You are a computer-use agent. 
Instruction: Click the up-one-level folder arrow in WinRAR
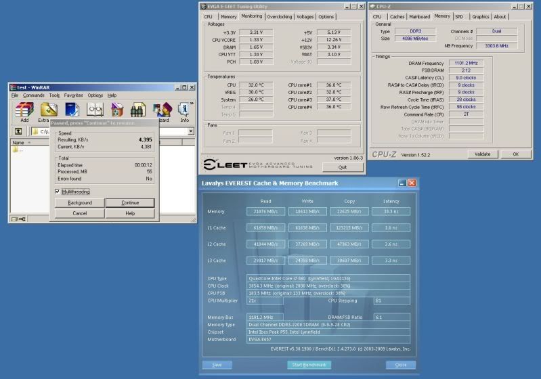[18, 131]
